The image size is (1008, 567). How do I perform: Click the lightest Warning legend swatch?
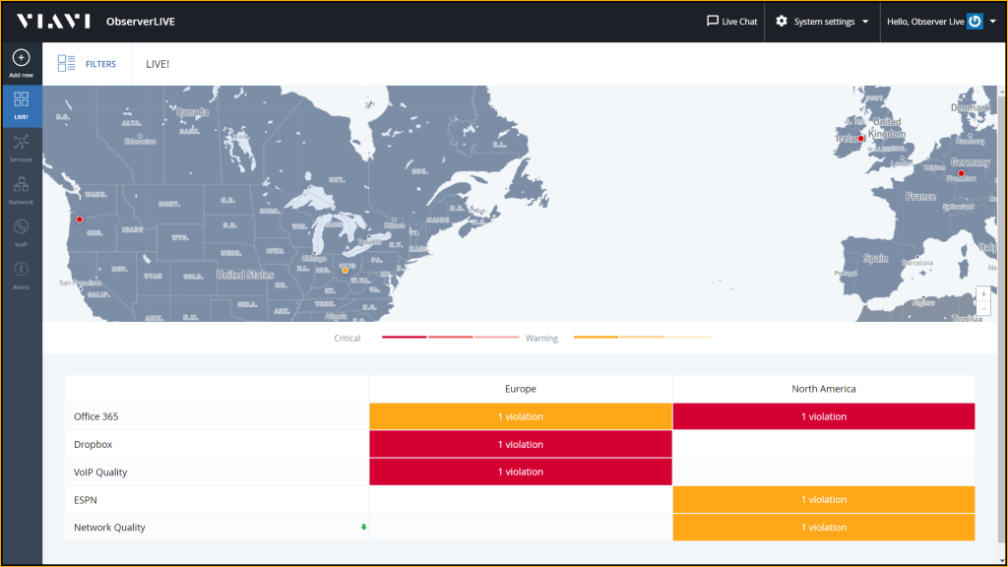coord(688,337)
